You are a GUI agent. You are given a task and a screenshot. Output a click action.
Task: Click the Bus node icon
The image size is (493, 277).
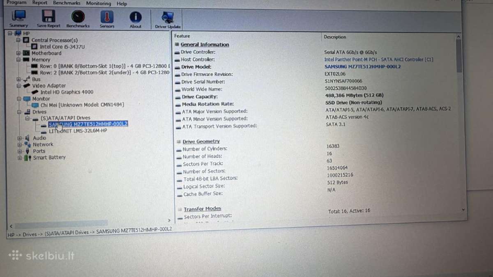point(27,79)
